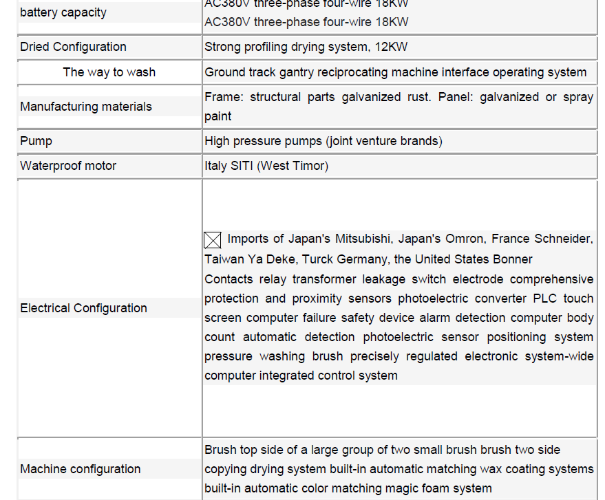Click the 'Electrical Configuration' row label
This screenshot has width=605, height=500.
click(x=83, y=308)
